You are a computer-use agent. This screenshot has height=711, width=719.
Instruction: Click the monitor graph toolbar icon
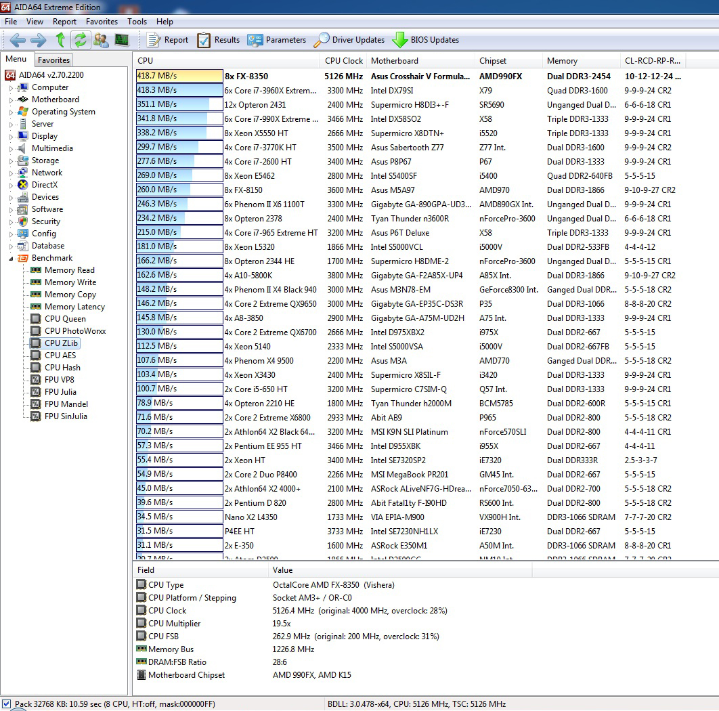[121, 41]
